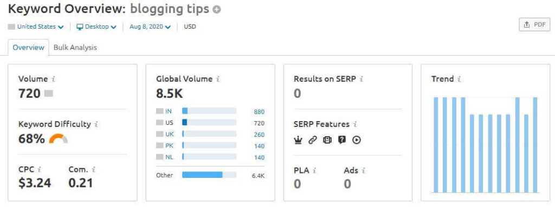Click the info icon next to Volume
555x207 pixels.
point(54,79)
